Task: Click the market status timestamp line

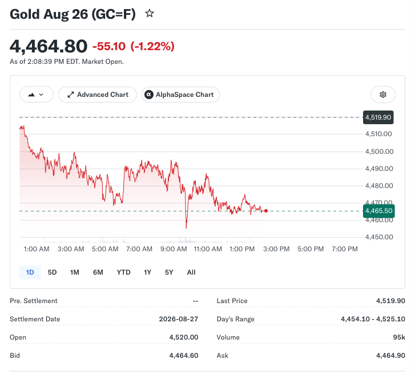Action: click(x=67, y=62)
